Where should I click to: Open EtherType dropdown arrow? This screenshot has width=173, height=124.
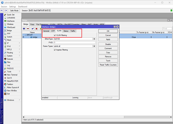tap(94, 39)
